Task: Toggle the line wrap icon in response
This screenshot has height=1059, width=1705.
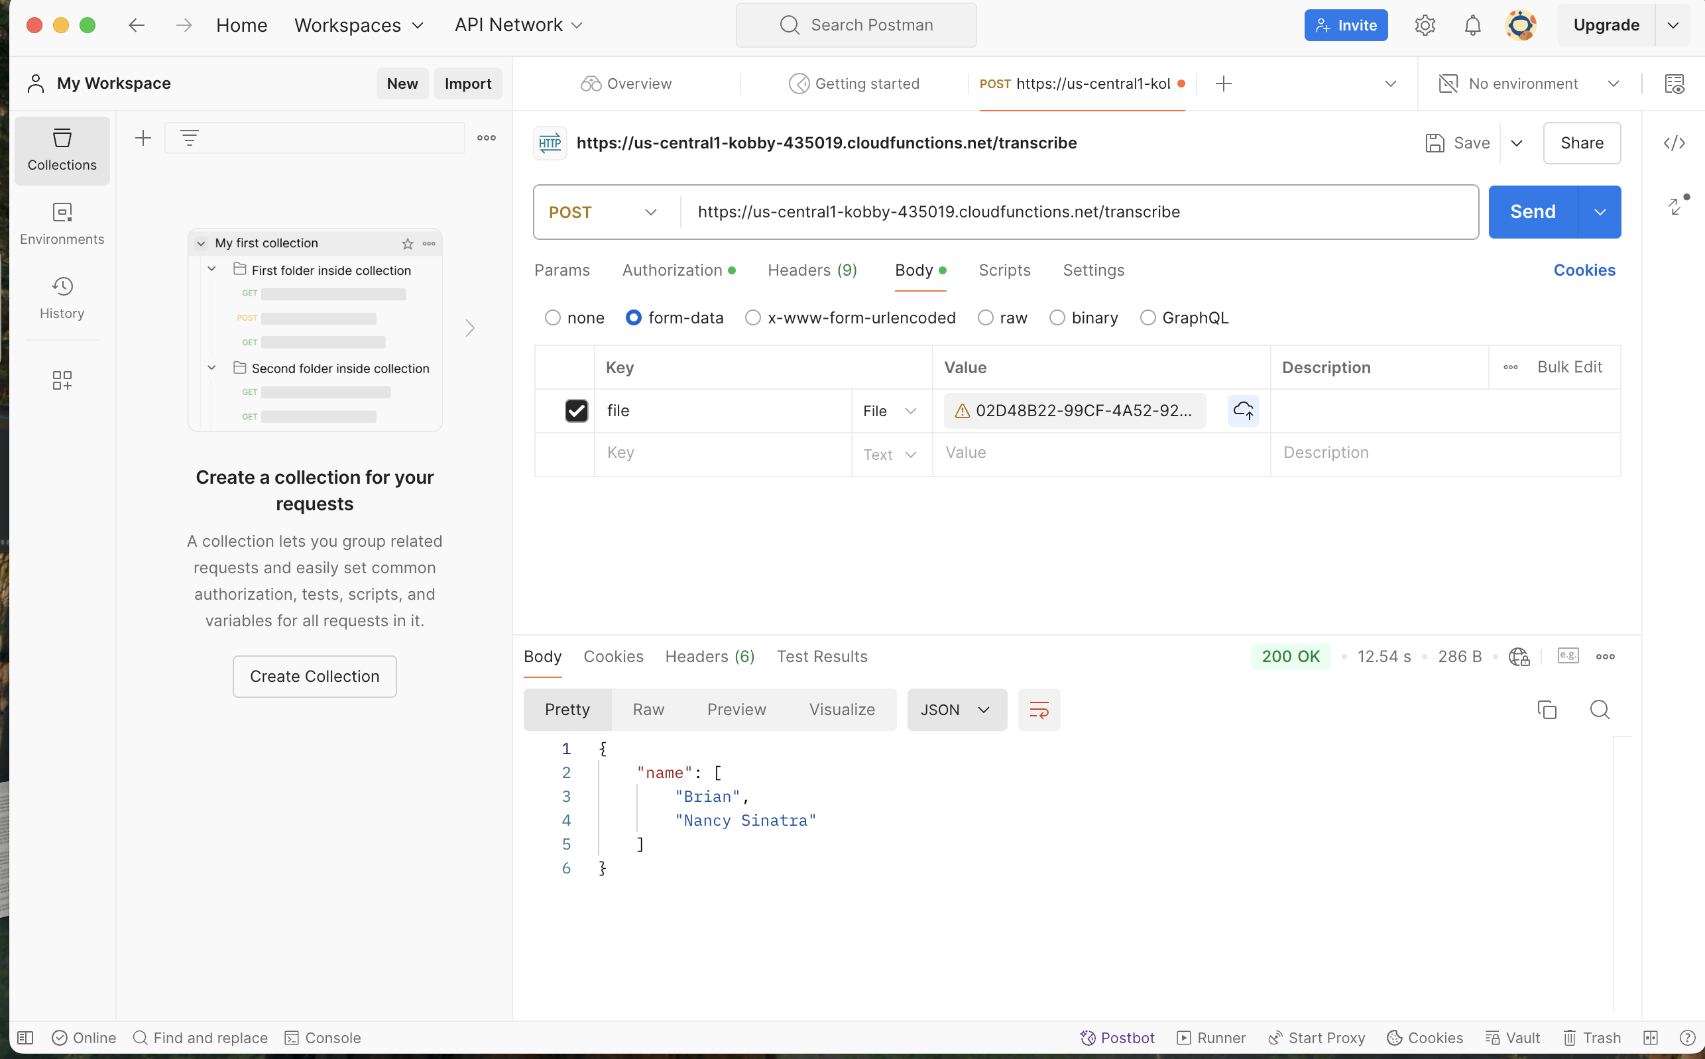Action: 1038,710
